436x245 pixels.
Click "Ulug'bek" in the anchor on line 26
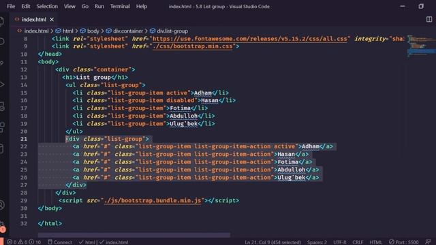tap(291, 178)
